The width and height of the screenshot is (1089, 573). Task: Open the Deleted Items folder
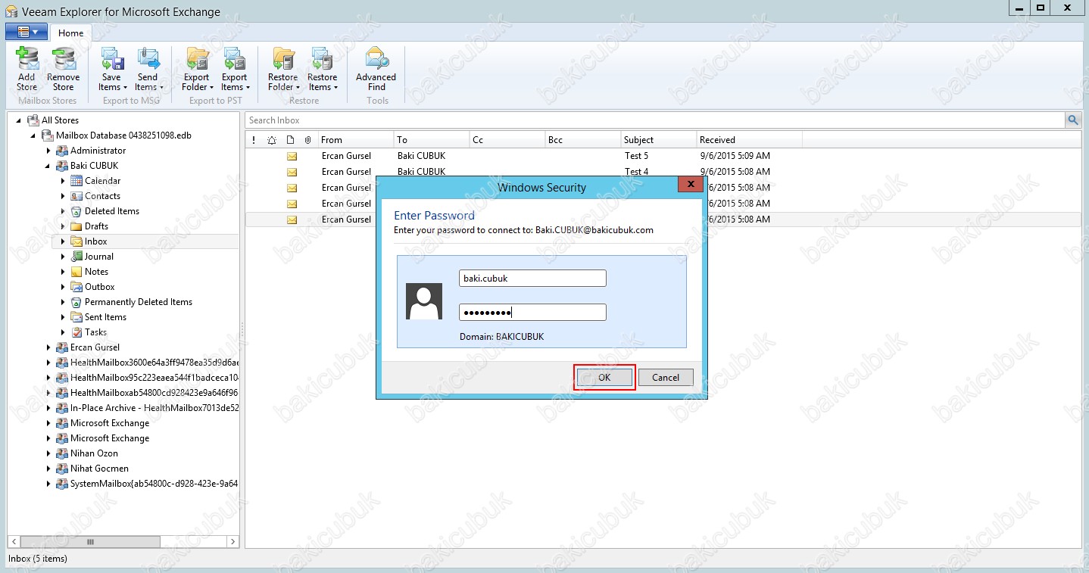[111, 210]
